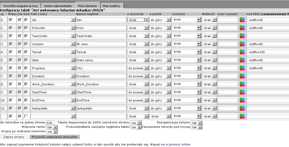This screenshot has width=289, height=147.
Task: Open color picker icon for Temat row
Action: 242,52
